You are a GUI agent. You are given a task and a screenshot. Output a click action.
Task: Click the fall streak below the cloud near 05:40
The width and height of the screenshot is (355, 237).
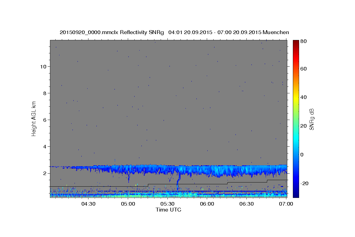(x=178, y=181)
